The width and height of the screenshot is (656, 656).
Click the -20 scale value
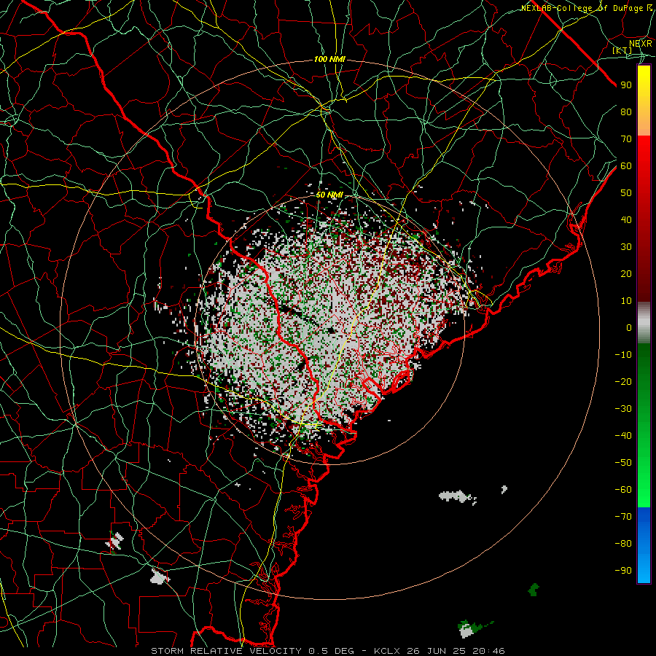(x=623, y=381)
